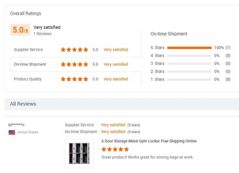
Task: Click the Product Quality star rating
Action: tap(74, 79)
